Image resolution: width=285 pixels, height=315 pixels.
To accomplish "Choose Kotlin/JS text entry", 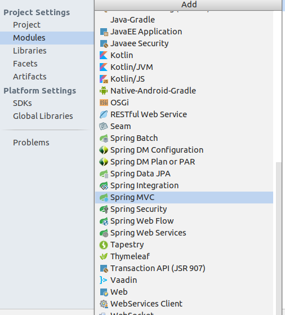I will click(127, 79).
